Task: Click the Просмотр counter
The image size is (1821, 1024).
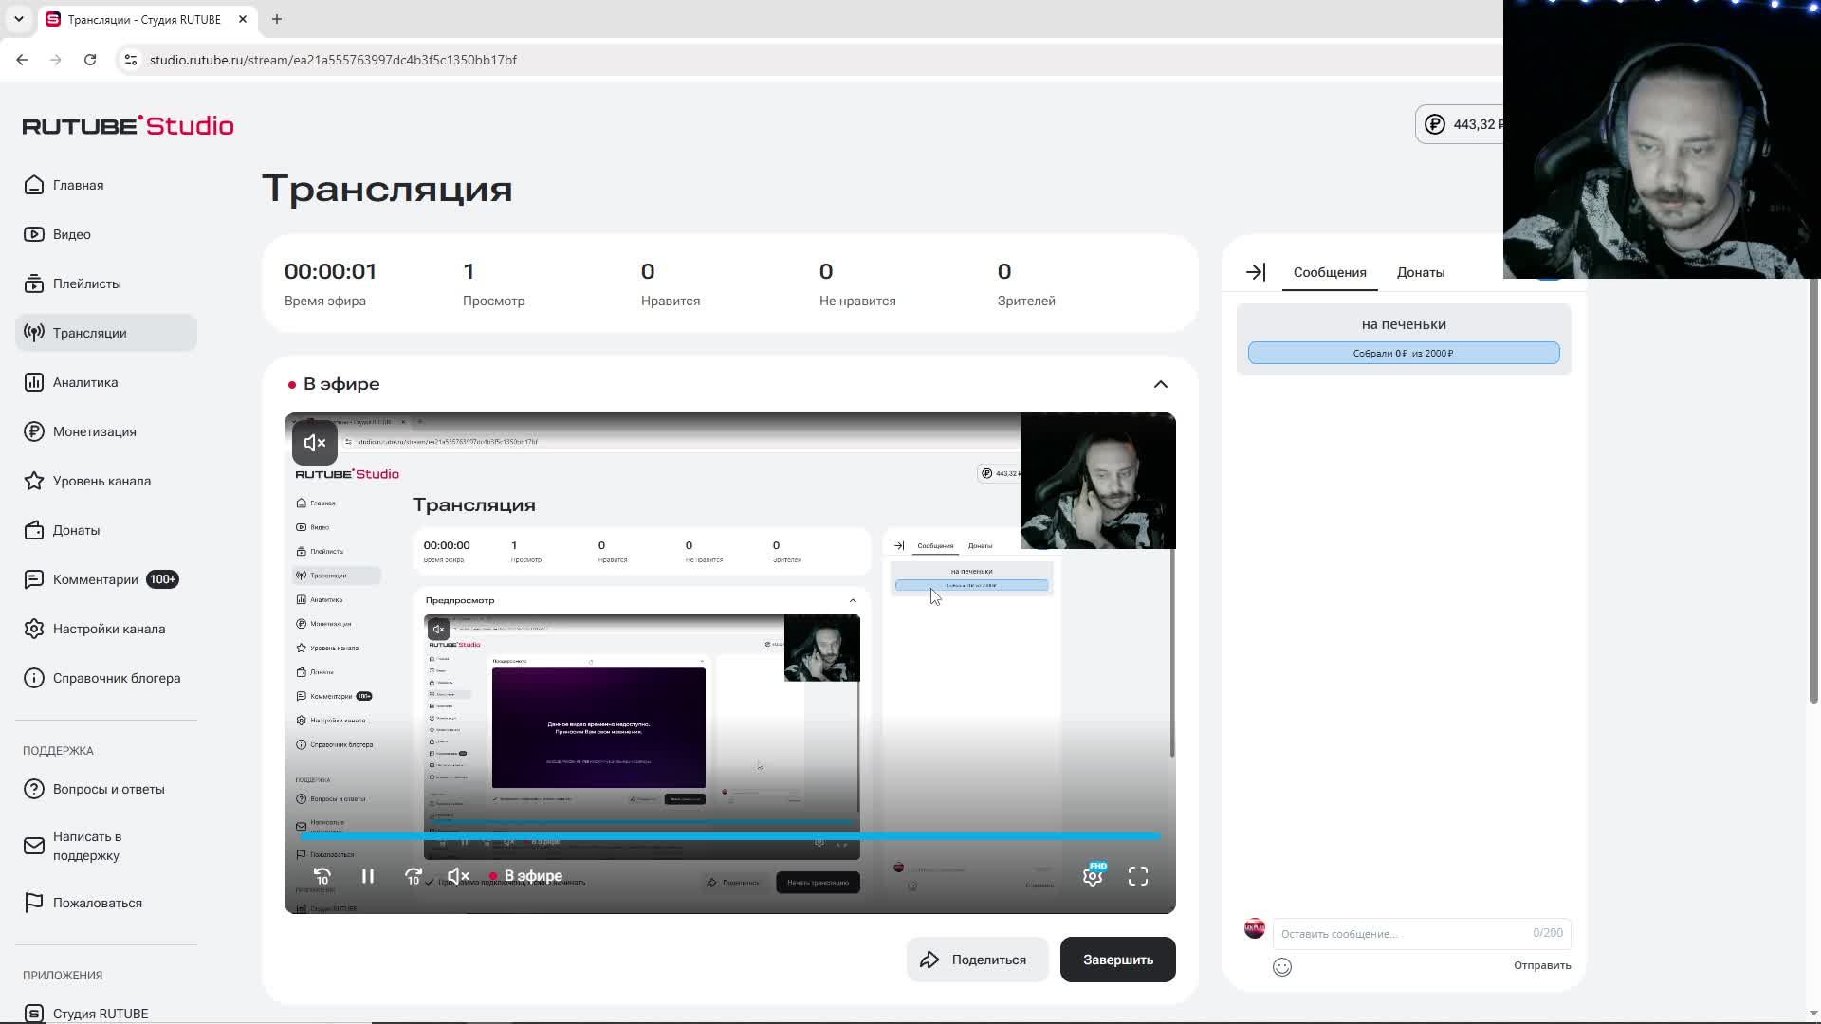Action: [x=493, y=285]
